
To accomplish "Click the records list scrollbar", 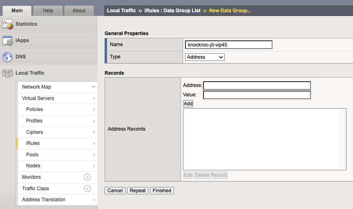I will tap(343, 139).
